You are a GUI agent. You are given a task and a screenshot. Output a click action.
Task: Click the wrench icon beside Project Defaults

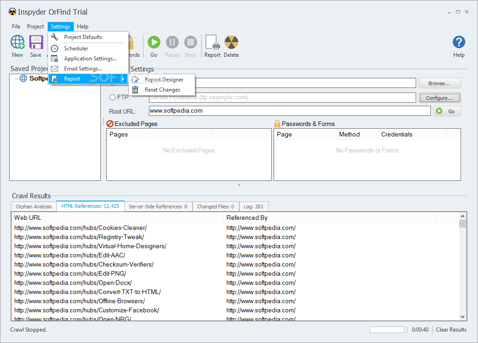click(55, 37)
